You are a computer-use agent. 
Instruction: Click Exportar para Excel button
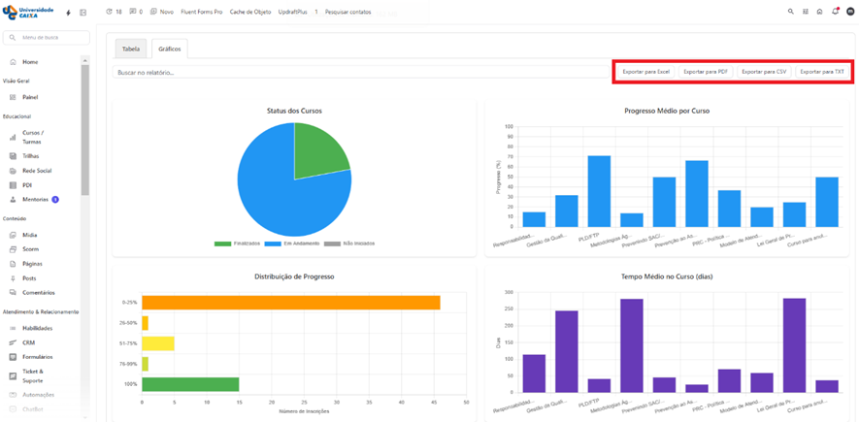coord(645,72)
